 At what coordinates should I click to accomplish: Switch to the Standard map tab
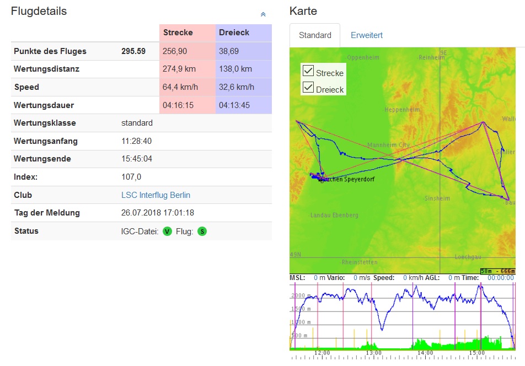[315, 35]
